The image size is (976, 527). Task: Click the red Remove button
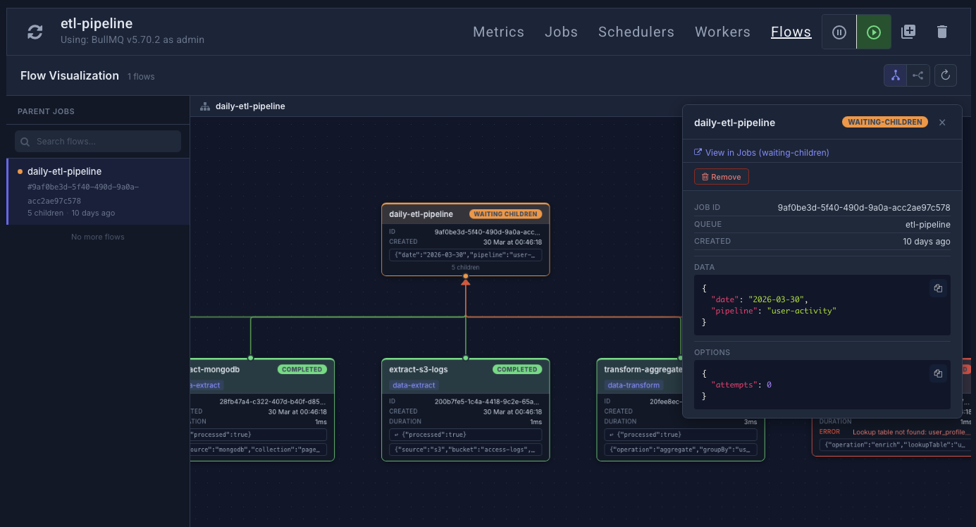(x=722, y=177)
